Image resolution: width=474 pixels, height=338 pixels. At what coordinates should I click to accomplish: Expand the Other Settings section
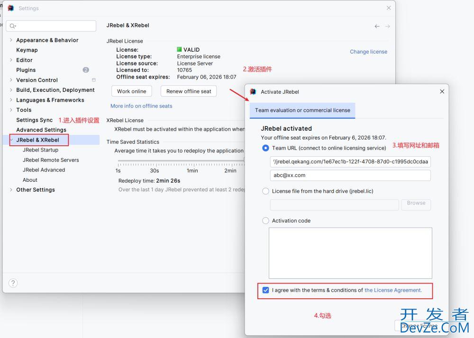tap(11, 189)
